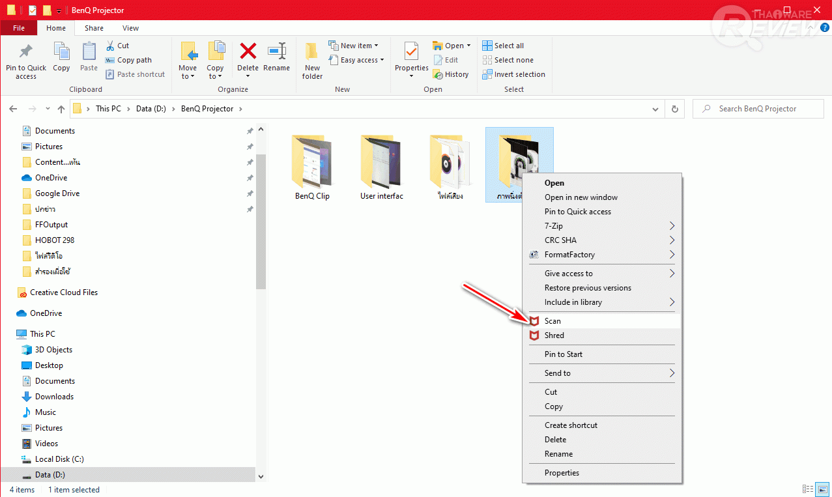Open the recent locations dropdown arrow

(47, 109)
